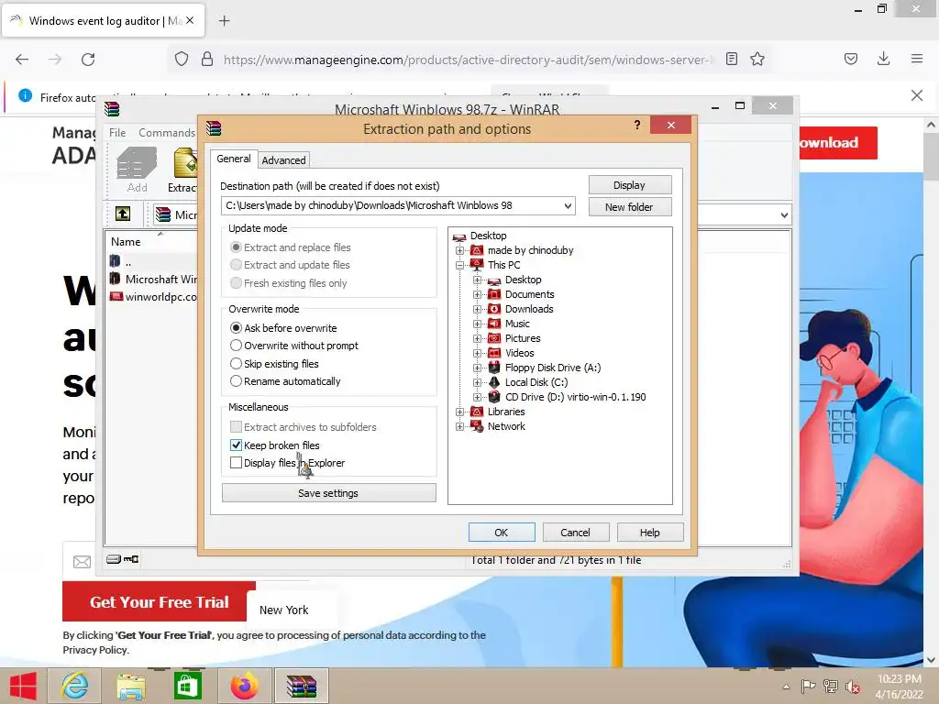Open the Firefox hamburger menu

(916, 59)
